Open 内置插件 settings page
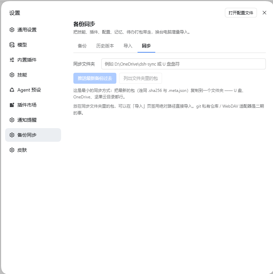This screenshot has height=274, width=273. tap(33, 60)
